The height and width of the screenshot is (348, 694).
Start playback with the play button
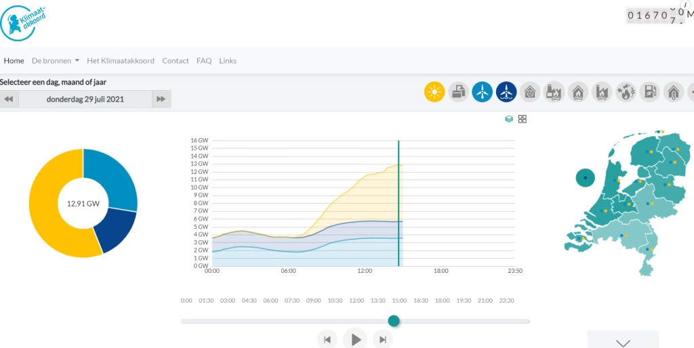point(355,339)
